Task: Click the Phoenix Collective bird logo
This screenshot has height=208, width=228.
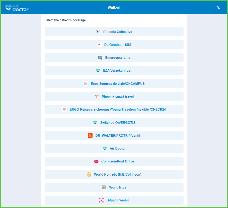Action: pyautogui.click(x=98, y=32)
